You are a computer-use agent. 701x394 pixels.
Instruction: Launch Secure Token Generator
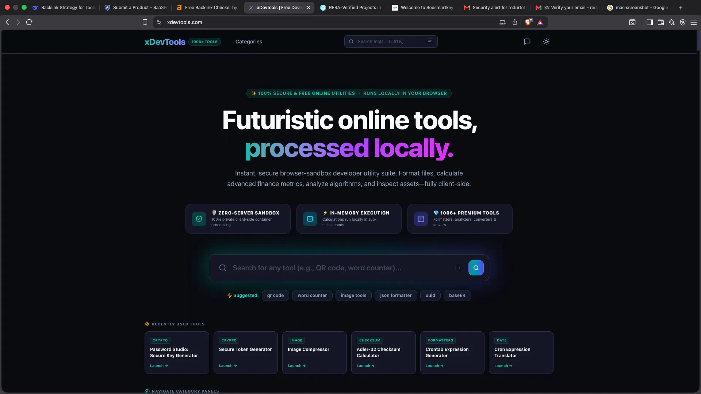pos(228,366)
